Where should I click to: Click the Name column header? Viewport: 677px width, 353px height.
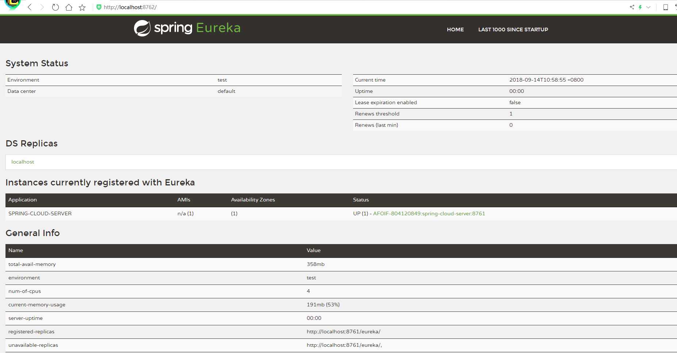[16, 250]
